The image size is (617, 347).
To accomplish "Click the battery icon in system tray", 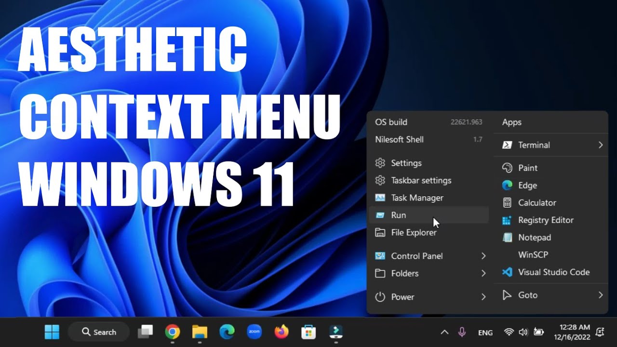I will (x=538, y=332).
